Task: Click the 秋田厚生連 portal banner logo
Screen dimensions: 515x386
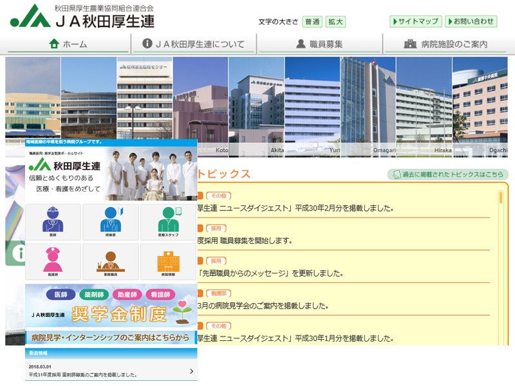Action: point(65,165)
